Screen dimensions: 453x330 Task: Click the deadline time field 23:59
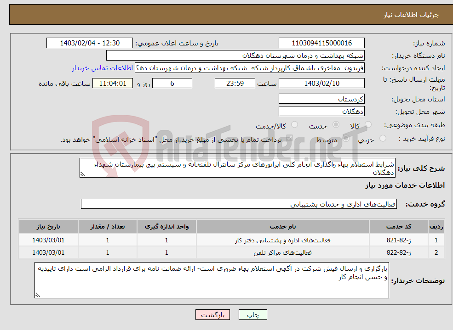235,83
